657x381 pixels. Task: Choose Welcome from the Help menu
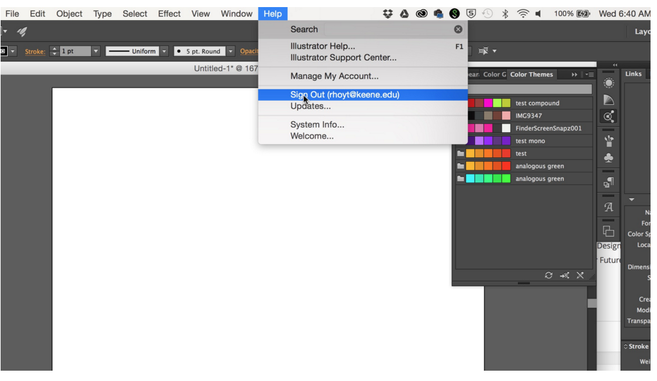coord(363,136)
